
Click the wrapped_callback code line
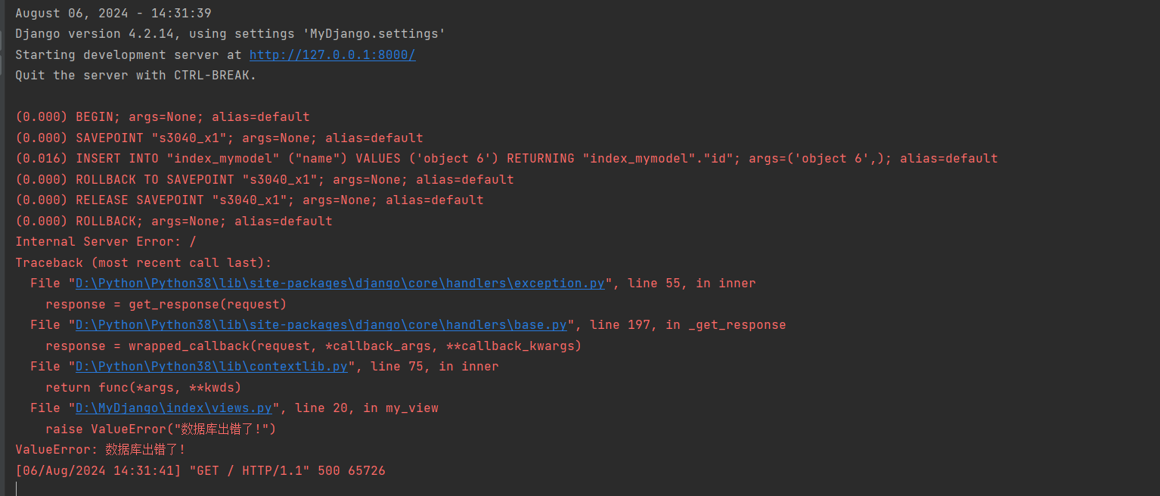[313, 346]
